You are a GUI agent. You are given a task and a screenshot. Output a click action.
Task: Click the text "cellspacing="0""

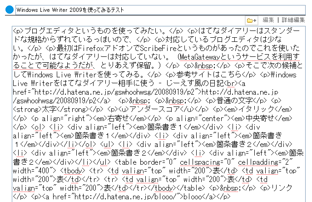(x=207, y=162)
